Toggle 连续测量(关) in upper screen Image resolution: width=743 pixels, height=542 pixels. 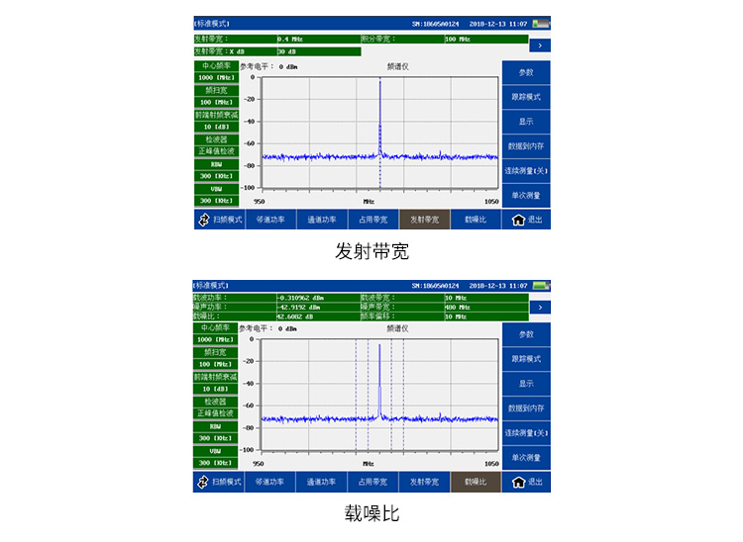click(x=526, y=171)
